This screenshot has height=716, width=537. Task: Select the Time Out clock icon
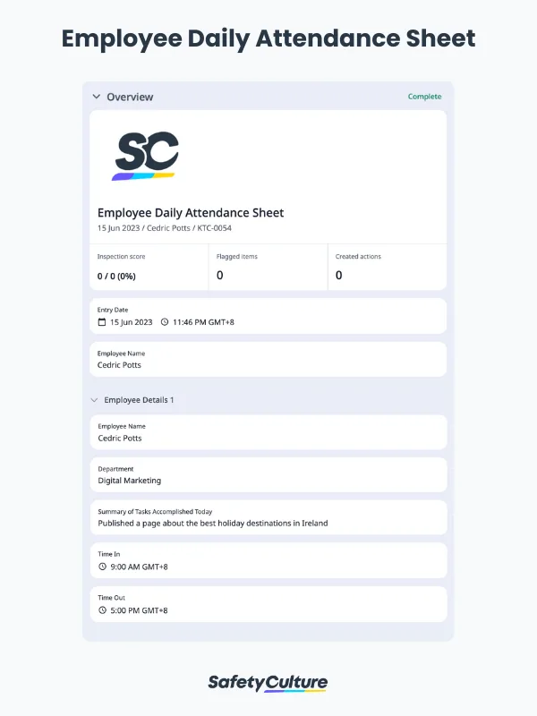101,609
